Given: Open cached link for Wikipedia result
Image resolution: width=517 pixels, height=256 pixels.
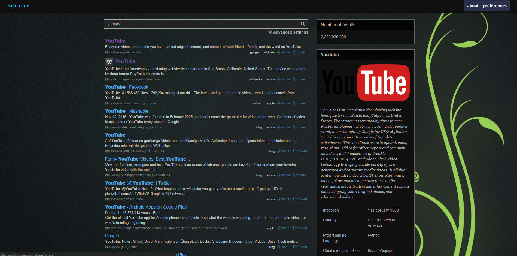Looking at the screenshot, I should tap(284, 79).
